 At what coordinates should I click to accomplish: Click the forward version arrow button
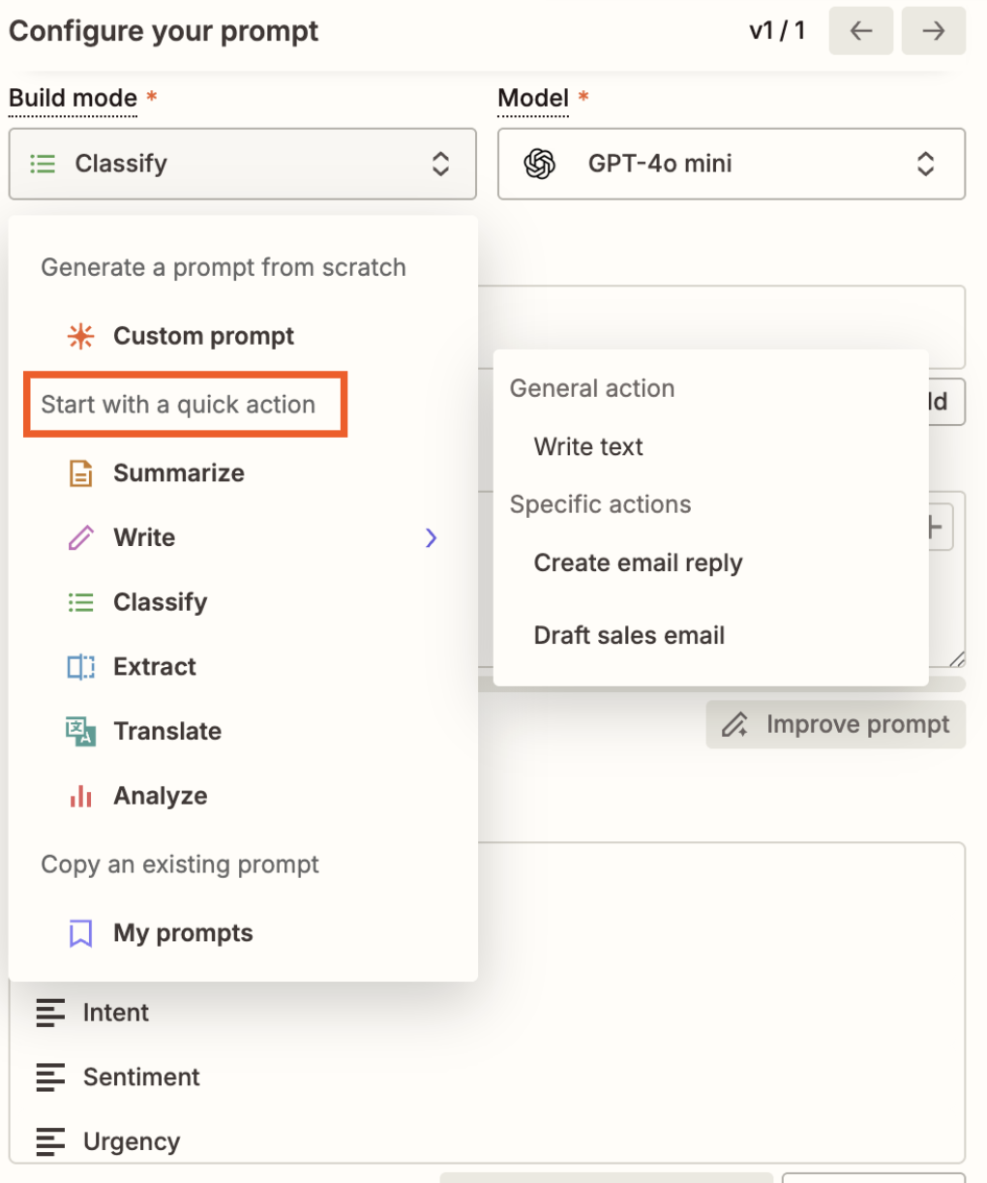pyautogui.click(x=932, y=30)
